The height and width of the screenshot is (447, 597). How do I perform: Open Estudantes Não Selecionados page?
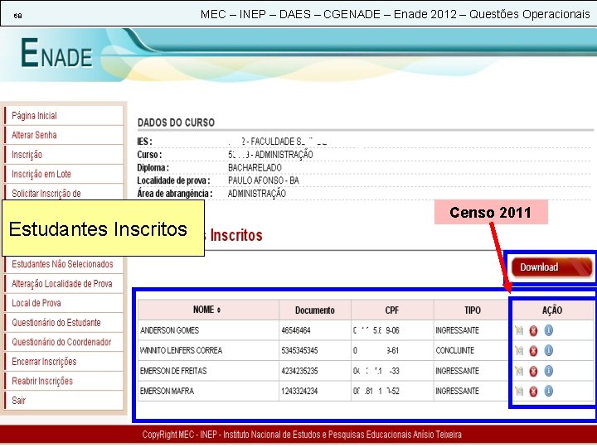[x=62, y=264]
